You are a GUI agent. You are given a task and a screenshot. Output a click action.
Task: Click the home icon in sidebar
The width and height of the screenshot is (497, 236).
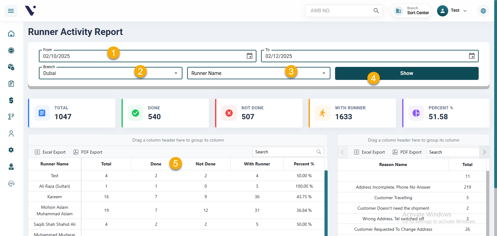point(11,33)
